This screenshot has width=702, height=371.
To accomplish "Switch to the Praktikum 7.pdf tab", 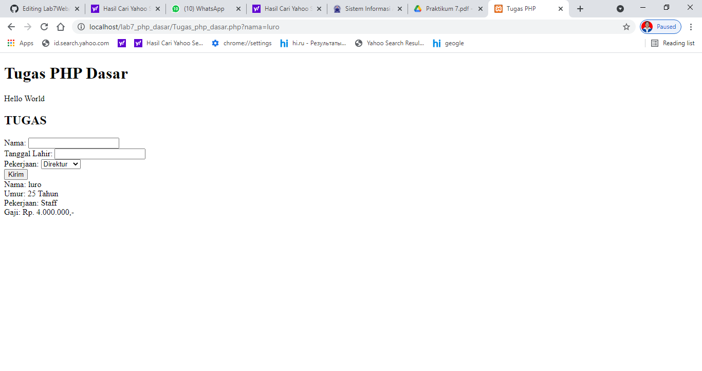I will click(x=447, y=8).
